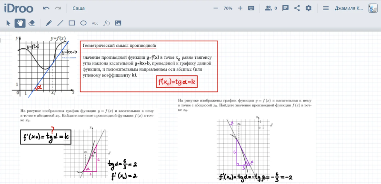Select the rectangle shape tool
The image size is (381, 184).
[72, 23]
